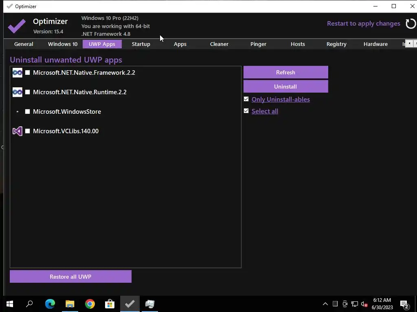This screenshot has width=417, height=312.
Task: Open the Registry tab
Action: click(x=336, y=44)
